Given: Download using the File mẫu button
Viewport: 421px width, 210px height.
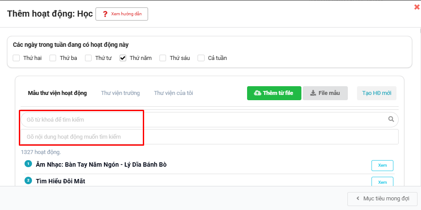Looking at the screenshot, I should tap(325, 93).
